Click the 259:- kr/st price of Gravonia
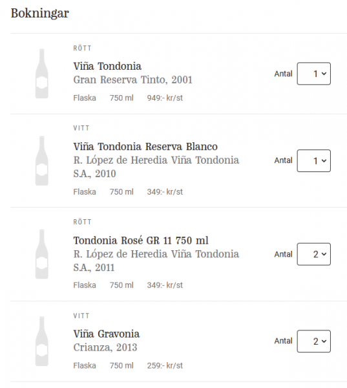Image resolution: width=347 pixels, height=388 pixels. click(165, 365)
